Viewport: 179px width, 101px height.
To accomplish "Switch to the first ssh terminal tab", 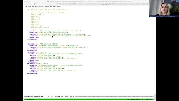I will 39,4.
